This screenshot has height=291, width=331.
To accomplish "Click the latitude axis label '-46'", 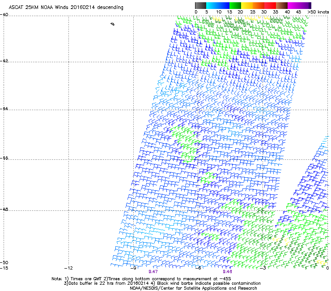I will coord(4,158).
